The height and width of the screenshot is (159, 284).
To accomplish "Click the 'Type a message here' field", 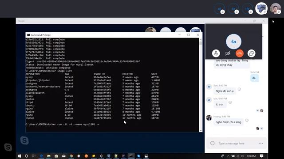I will [x=232, y=144].
